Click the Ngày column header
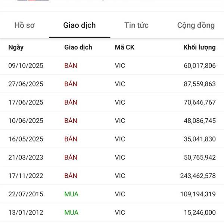 pos(16,47)
